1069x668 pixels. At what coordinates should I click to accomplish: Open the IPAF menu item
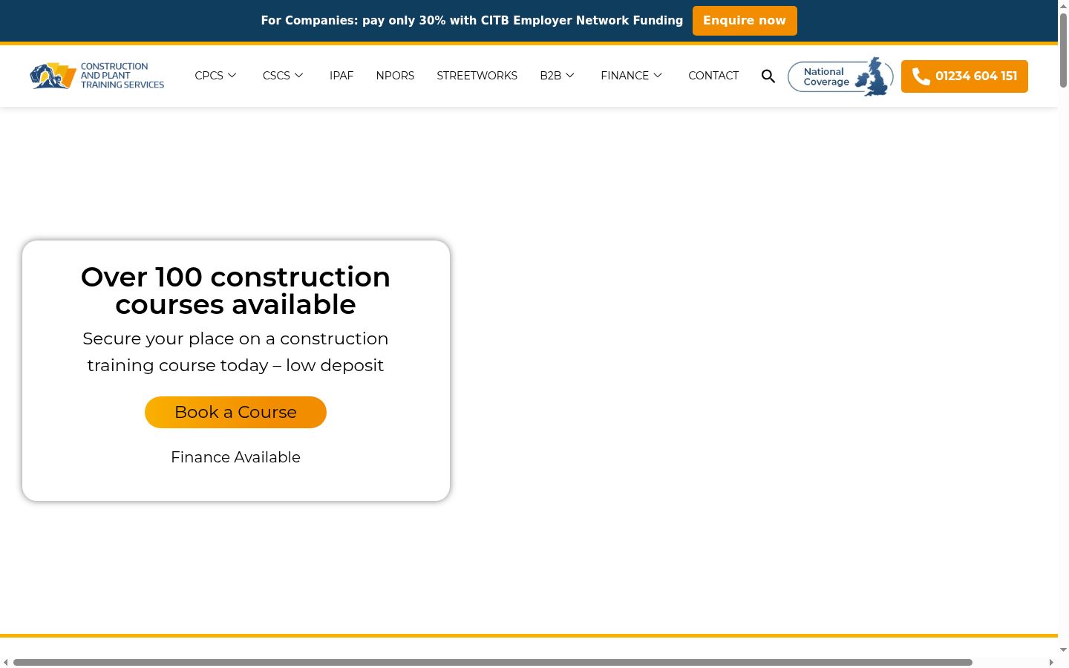click(x=341, y=76)
